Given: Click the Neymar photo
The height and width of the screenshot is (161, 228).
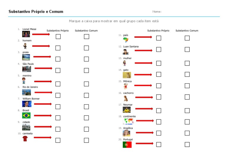Looking at the screenshot, I should coord(126,110).
